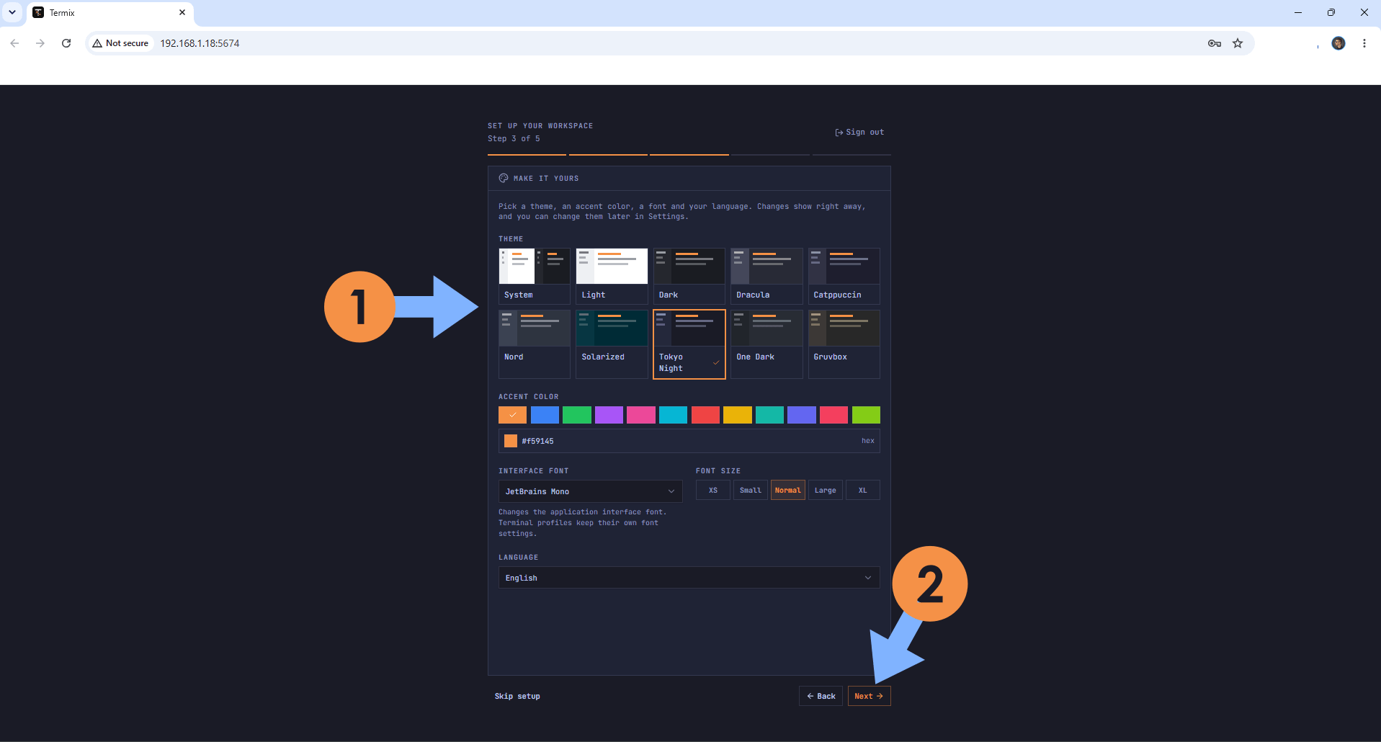Click the browser forward arrow icon
Image resolution: width=1381 pixels, height=742 pixels.
pos(40,43)
